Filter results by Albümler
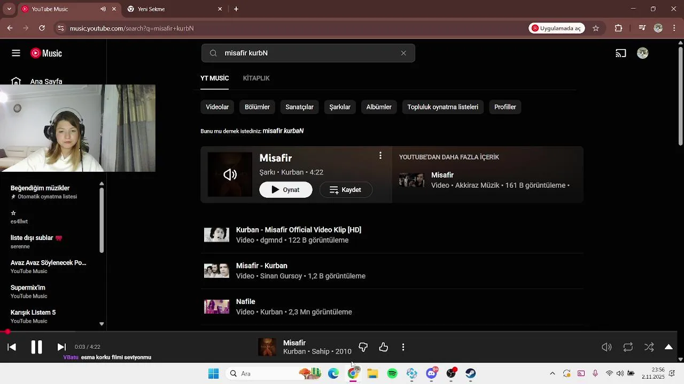This screenshot has height=384, width=684. [x=379, y=107]
